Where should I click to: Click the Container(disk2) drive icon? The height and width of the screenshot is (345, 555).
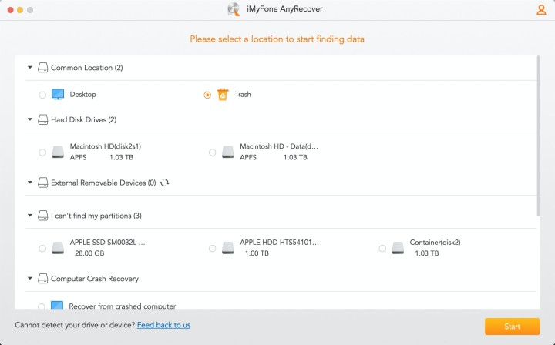[x=399, y=248]
